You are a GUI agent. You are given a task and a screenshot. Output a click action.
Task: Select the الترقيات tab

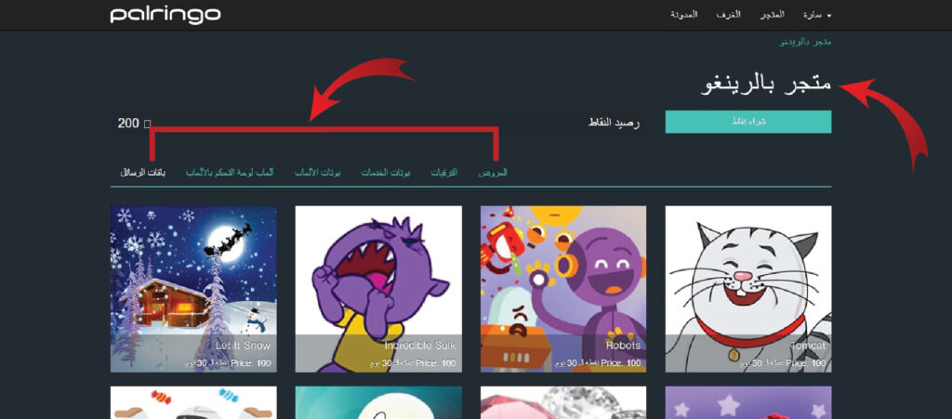[443, 173]
